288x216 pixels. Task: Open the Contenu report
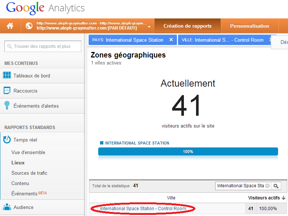point(20,183)
